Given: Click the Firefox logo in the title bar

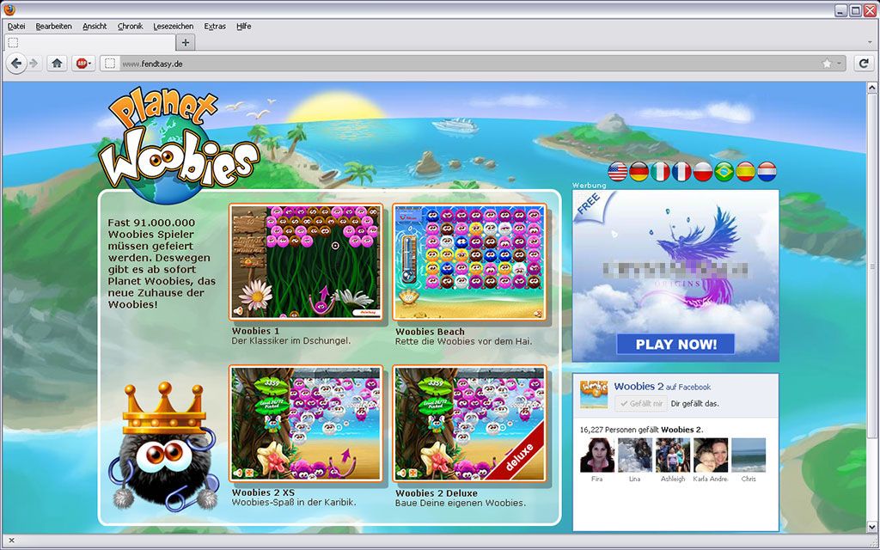Looking at the screenshot, I should click(x=9, y=9).
